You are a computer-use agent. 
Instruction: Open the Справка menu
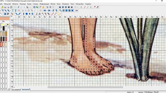click(88, 4)
